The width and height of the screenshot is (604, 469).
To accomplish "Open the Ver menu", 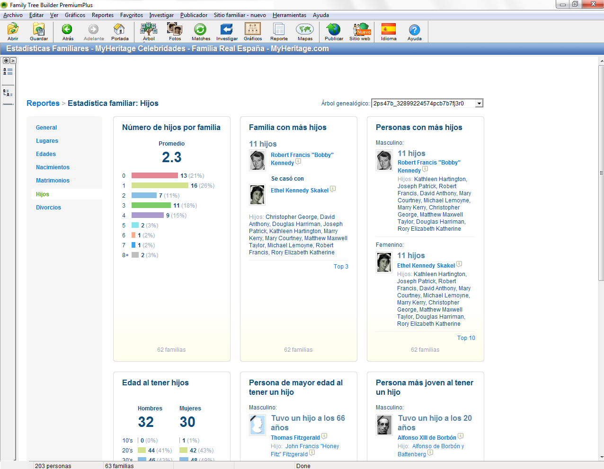I will 54,15.
